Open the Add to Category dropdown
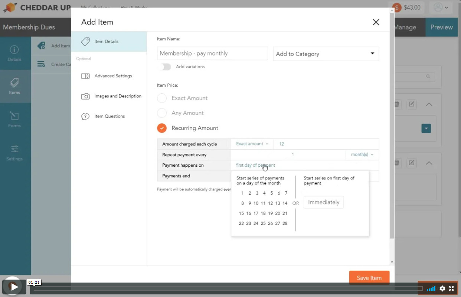This screenshot has width=461, height=297. pos(326,54)
